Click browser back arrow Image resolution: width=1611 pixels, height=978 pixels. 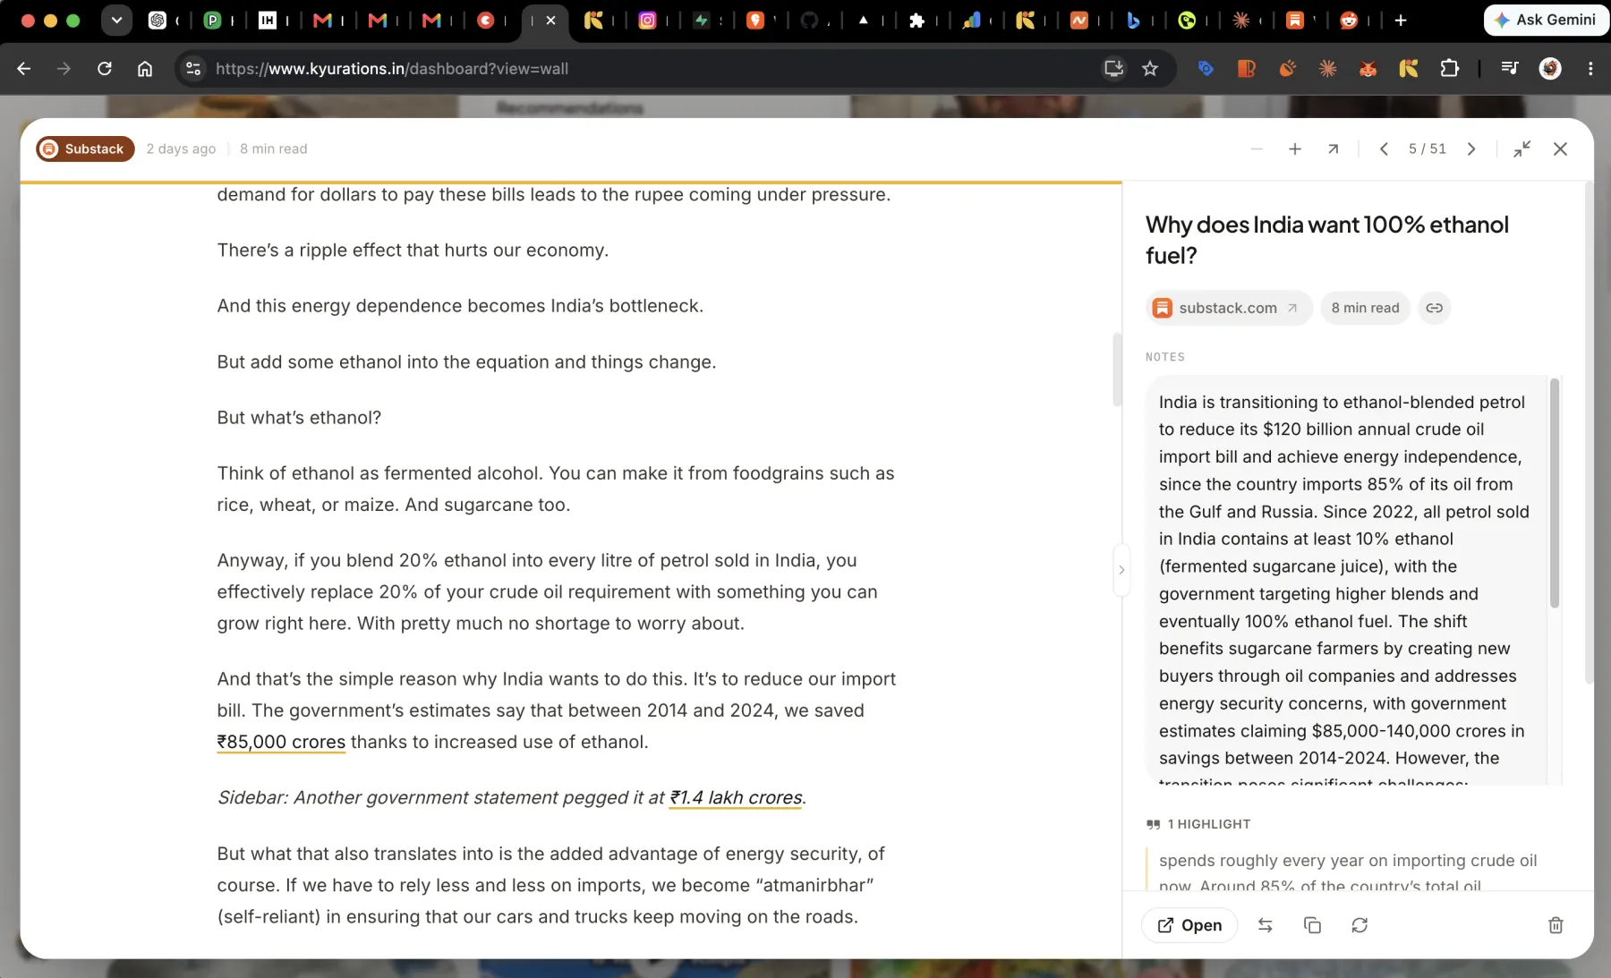24,69
